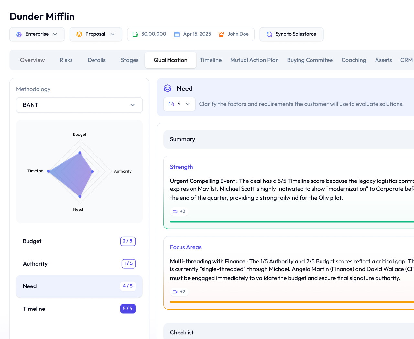Open the Proposal stage dropdown
The image size is (414, 339).
[x=96, y=34]
